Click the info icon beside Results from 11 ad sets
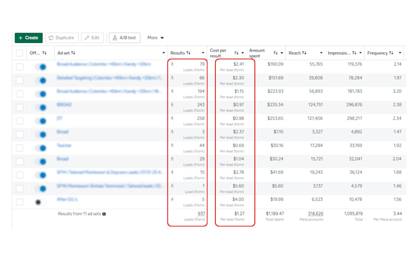The image size is (418, 260). click(x=104, y=214)
